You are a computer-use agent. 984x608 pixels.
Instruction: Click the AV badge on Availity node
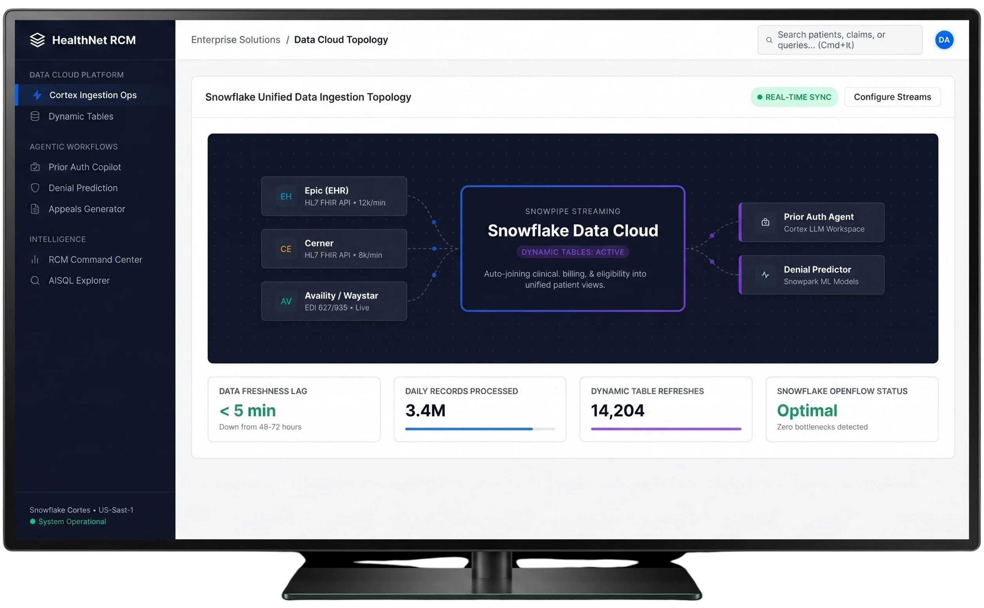click(286, 301)
